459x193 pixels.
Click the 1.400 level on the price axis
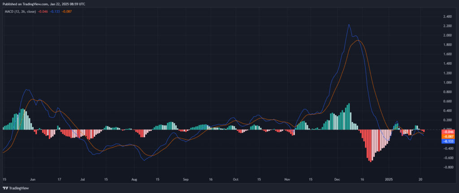[447, 63]
